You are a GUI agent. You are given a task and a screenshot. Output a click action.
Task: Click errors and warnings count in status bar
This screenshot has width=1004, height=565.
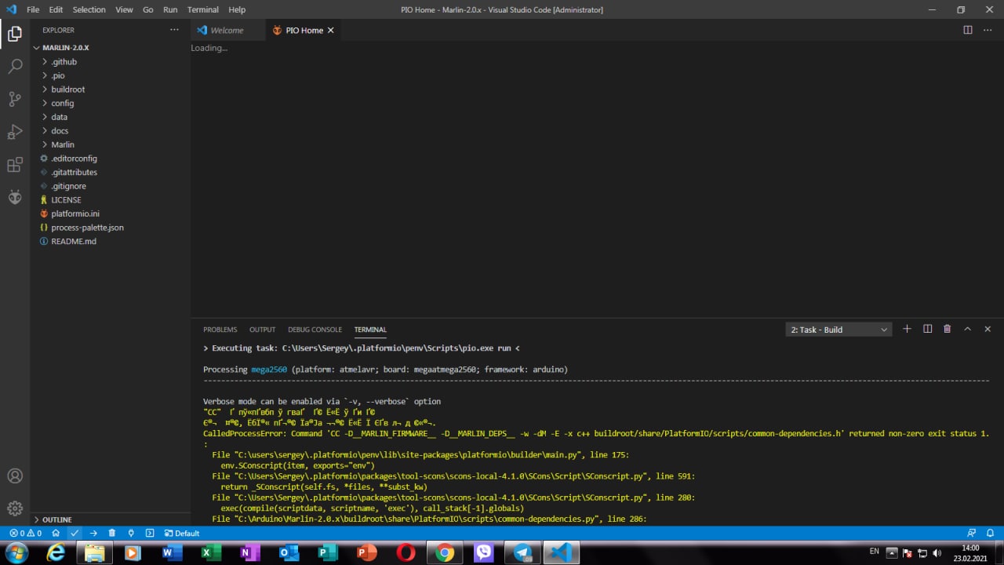coord(25,533)
